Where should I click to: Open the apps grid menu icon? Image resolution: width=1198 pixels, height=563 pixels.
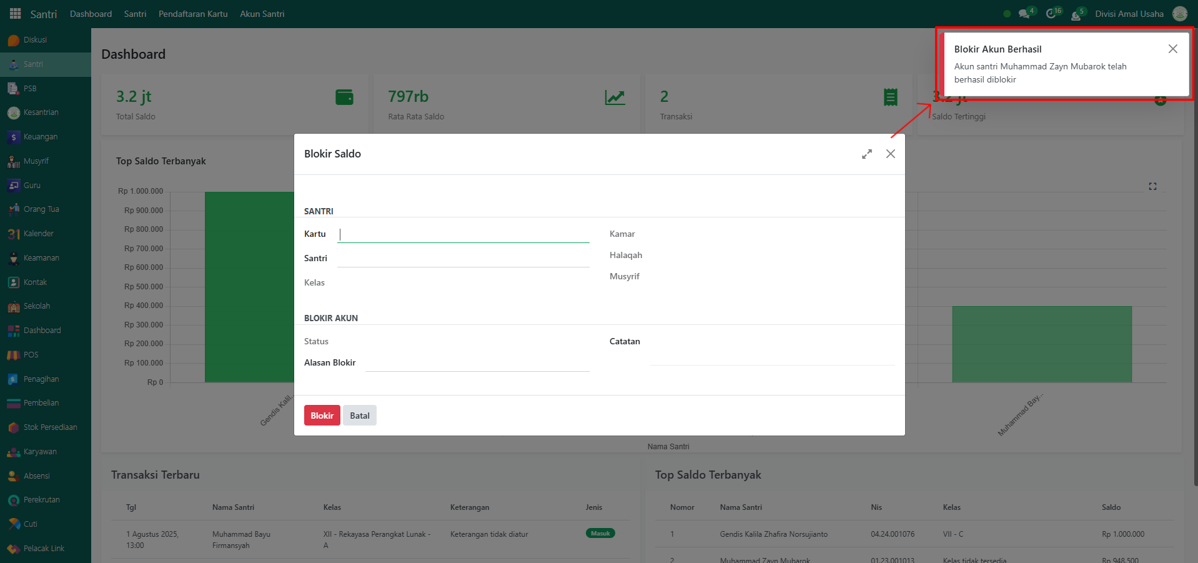15,14
